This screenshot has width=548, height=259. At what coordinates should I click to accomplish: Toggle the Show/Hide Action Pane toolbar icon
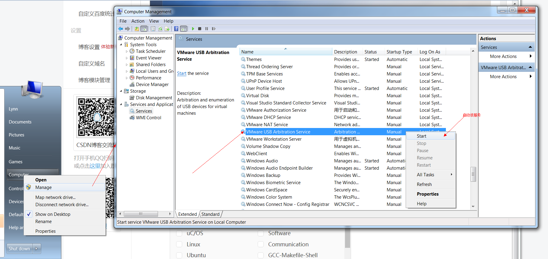[x=184, y=29]
